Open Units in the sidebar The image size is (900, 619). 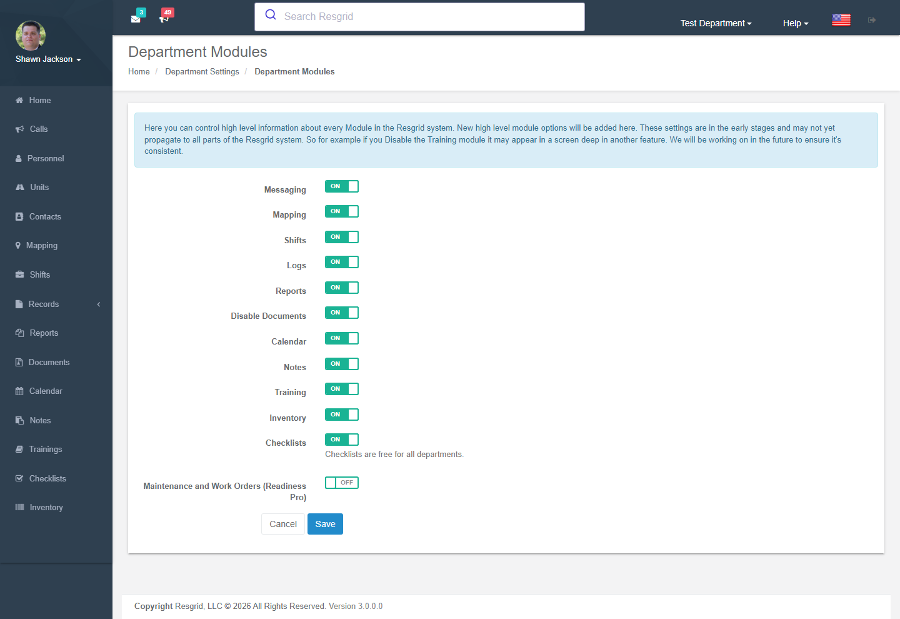click(x=56, y=188)
